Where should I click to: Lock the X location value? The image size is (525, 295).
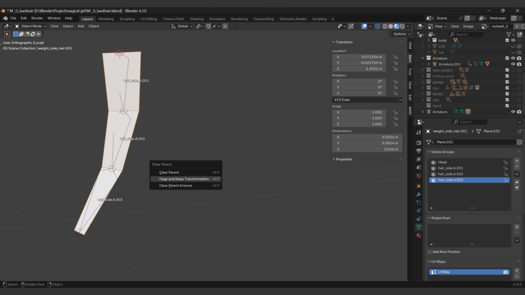[396, 57]
